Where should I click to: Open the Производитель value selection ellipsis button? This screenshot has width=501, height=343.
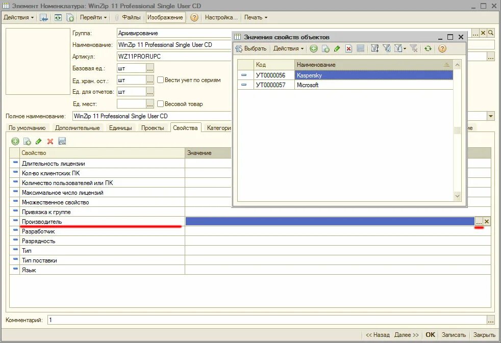479,221
